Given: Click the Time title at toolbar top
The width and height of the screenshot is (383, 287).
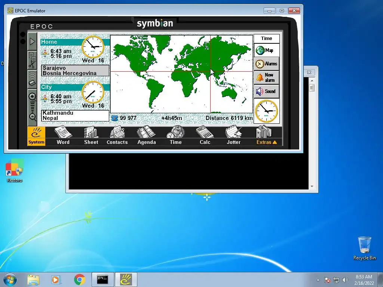Looking at the screenshot, I should pos(266,38).
